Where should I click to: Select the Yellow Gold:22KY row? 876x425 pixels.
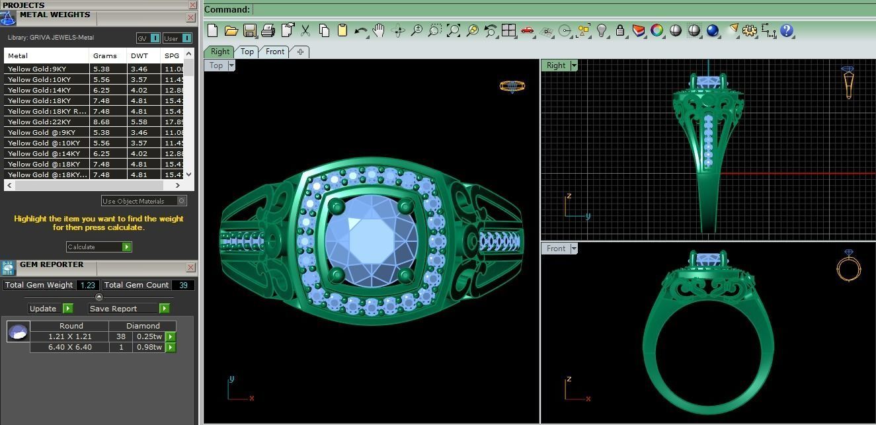coord(93,122)
